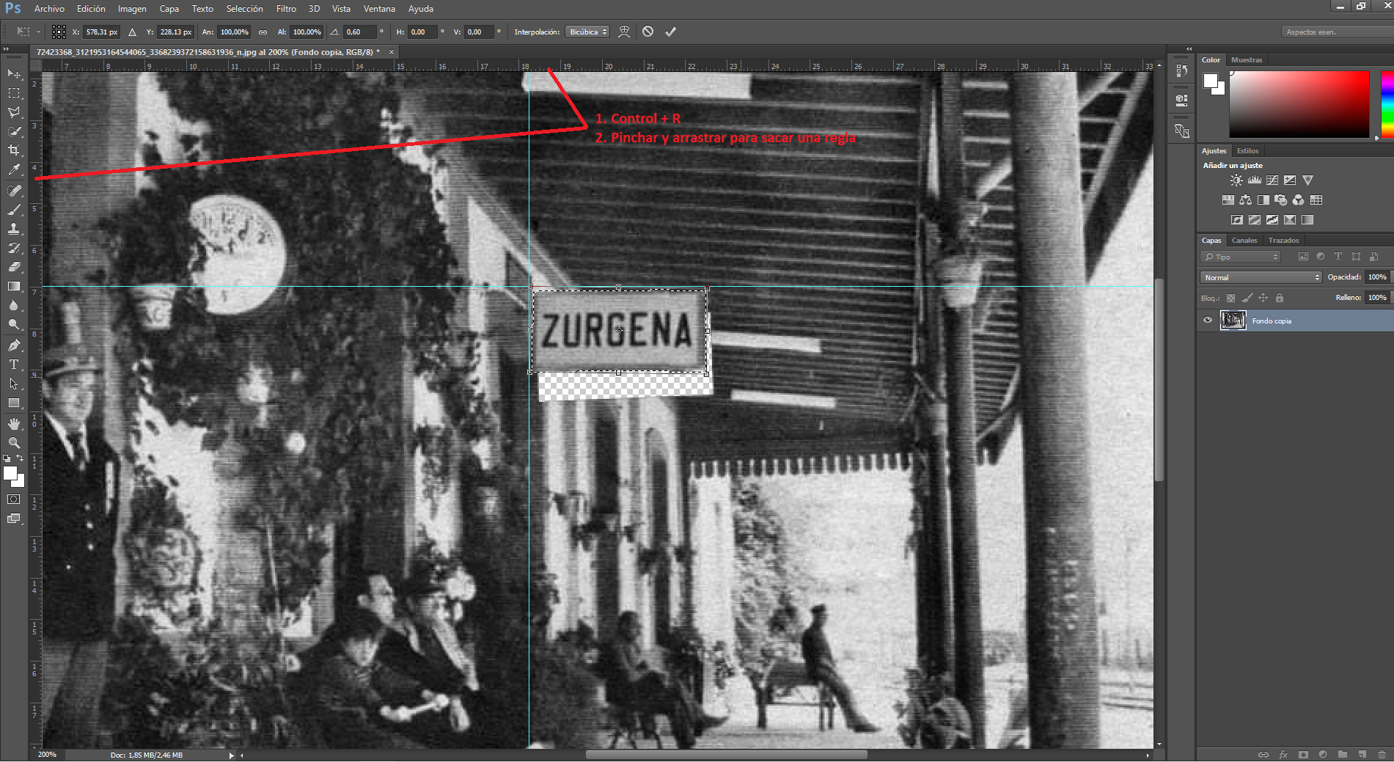
Task: Switch to warp mode icon
Action: point(624,32)
